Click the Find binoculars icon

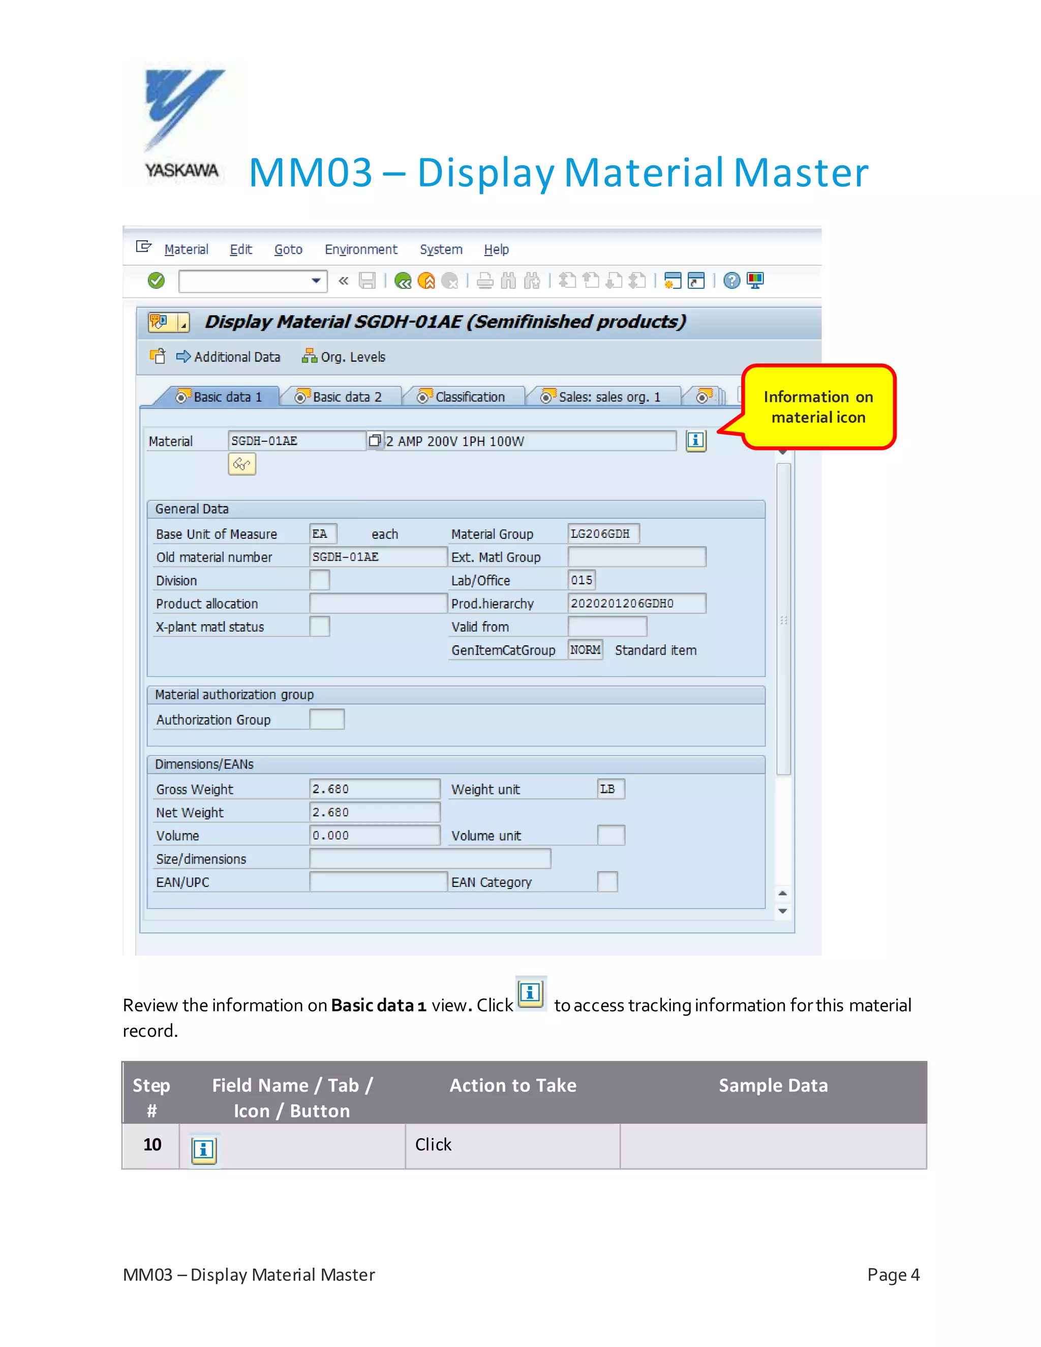pos(508,281)
